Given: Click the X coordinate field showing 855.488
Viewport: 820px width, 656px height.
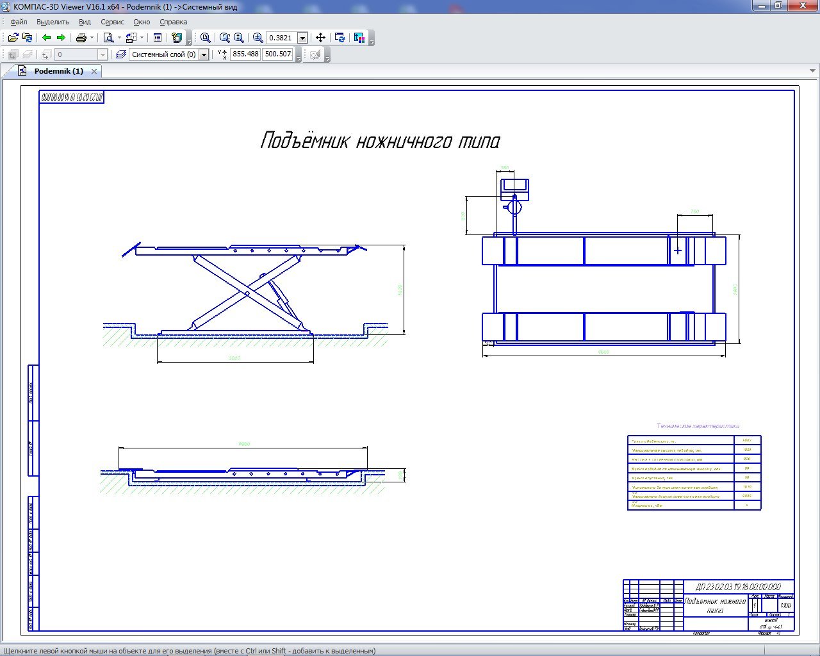Looking at the screenshot, I should point(245,54).
